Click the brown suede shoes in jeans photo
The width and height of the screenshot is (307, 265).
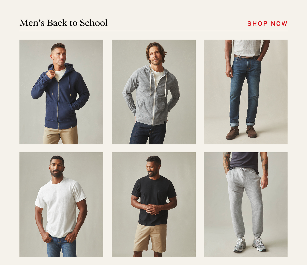241,133
